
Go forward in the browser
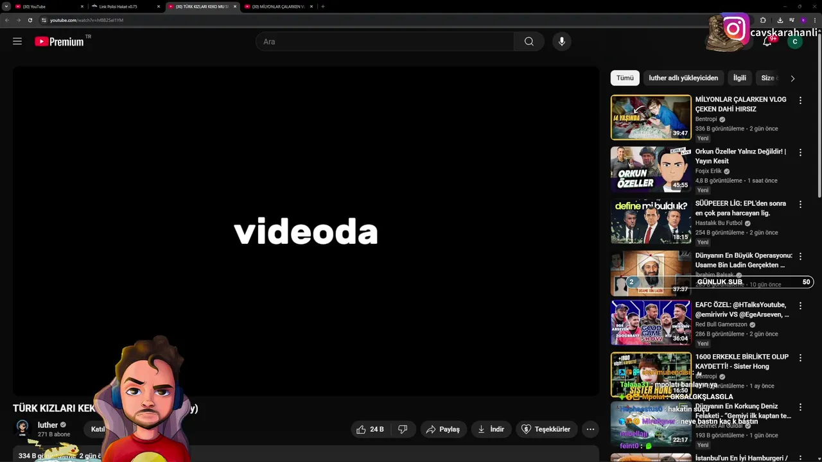18,20
